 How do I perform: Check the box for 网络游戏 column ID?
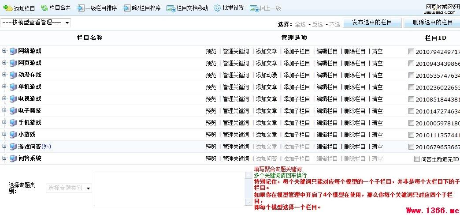(411, 52)
